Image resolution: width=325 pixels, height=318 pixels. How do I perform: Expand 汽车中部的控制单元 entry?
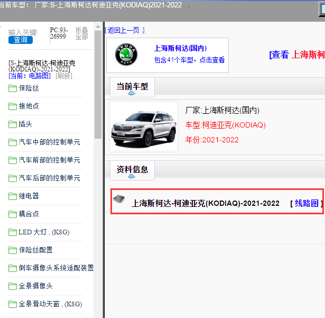(49, 142)
